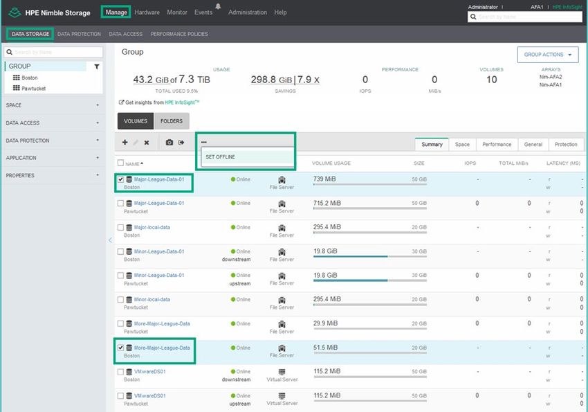The image size is (588, 412).
Task: Open the More-Major-League-Data Boston volume link
Action: (x=162, y=348)
